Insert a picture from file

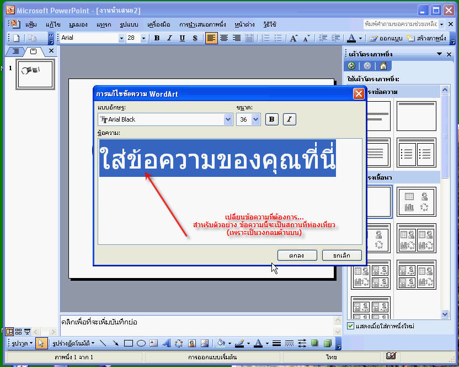[204, 343]
